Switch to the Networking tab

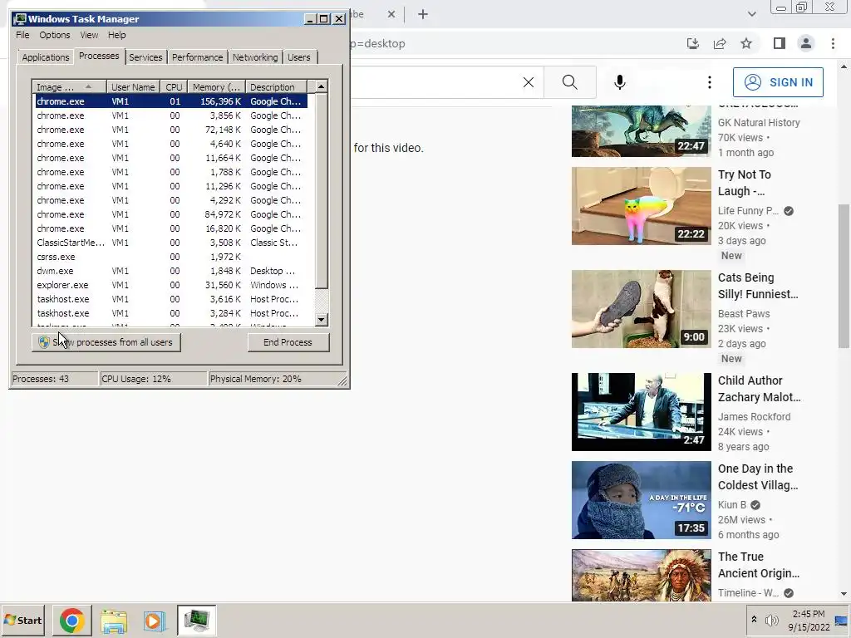point(255,57)
